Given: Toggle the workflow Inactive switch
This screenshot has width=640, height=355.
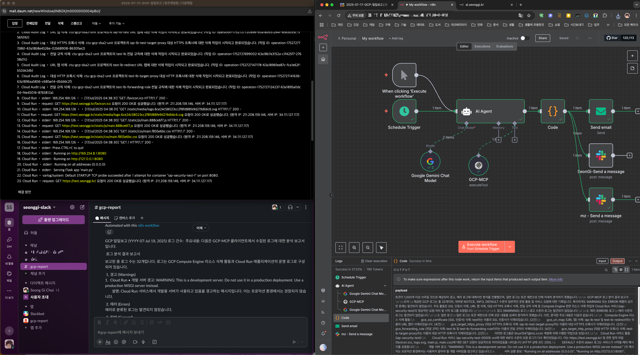Looking at the screenshot, I should tap(525, 38).
